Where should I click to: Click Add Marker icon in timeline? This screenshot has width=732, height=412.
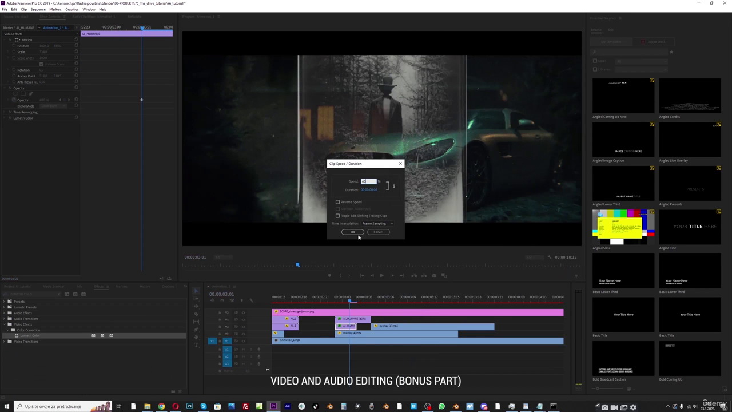coord(241,301)
